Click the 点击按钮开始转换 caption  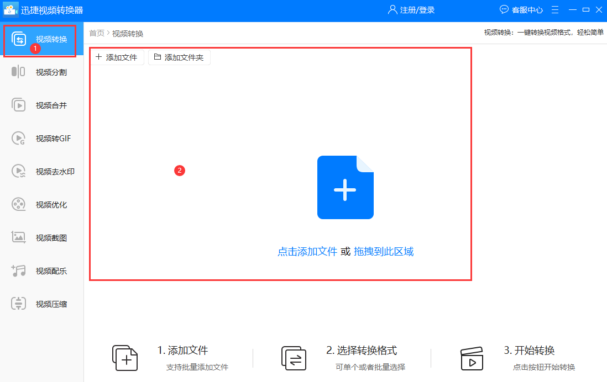[x=545, y=367]
